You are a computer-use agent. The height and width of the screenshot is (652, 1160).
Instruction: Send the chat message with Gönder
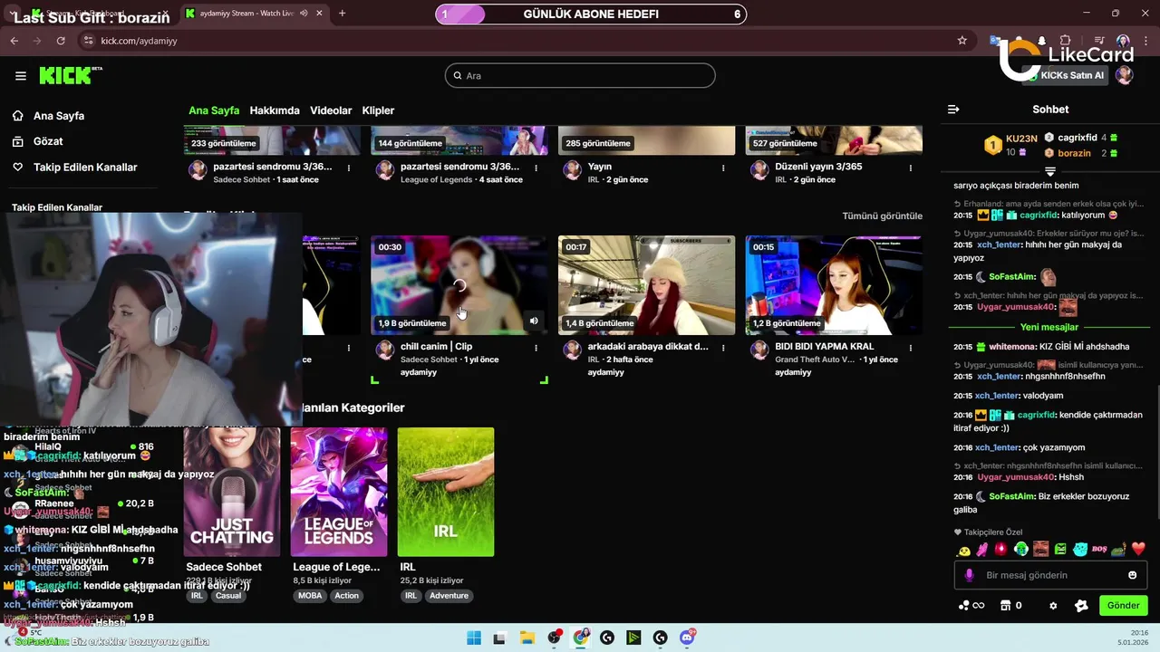pos(1123,606)
